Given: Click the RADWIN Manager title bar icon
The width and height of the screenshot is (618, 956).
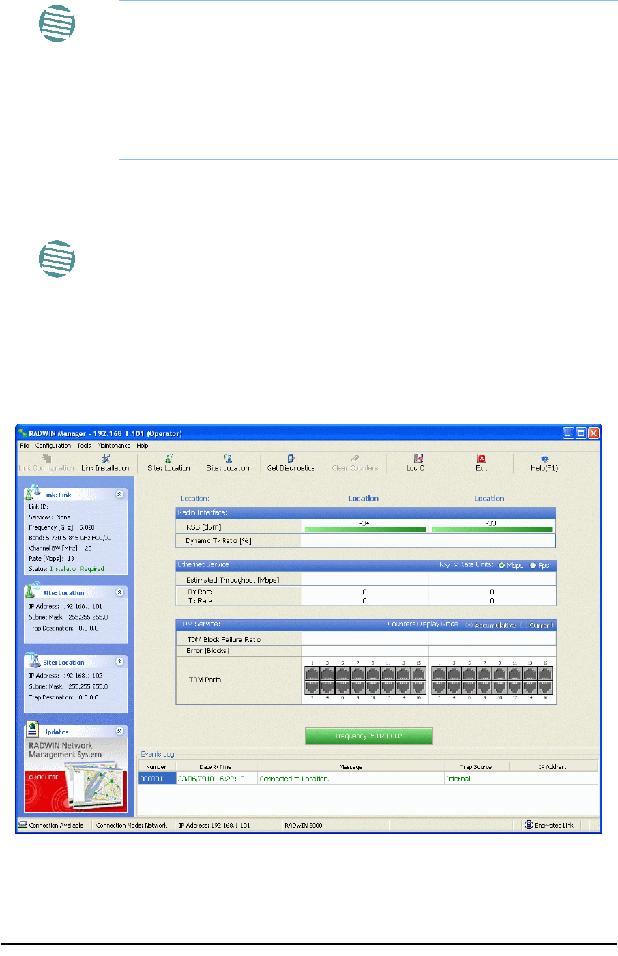Looking at the screenshot, I should [x=23, y=433].
